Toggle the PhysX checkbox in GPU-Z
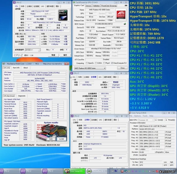This screenshot has height=174, width=177. tap(104, 63)
